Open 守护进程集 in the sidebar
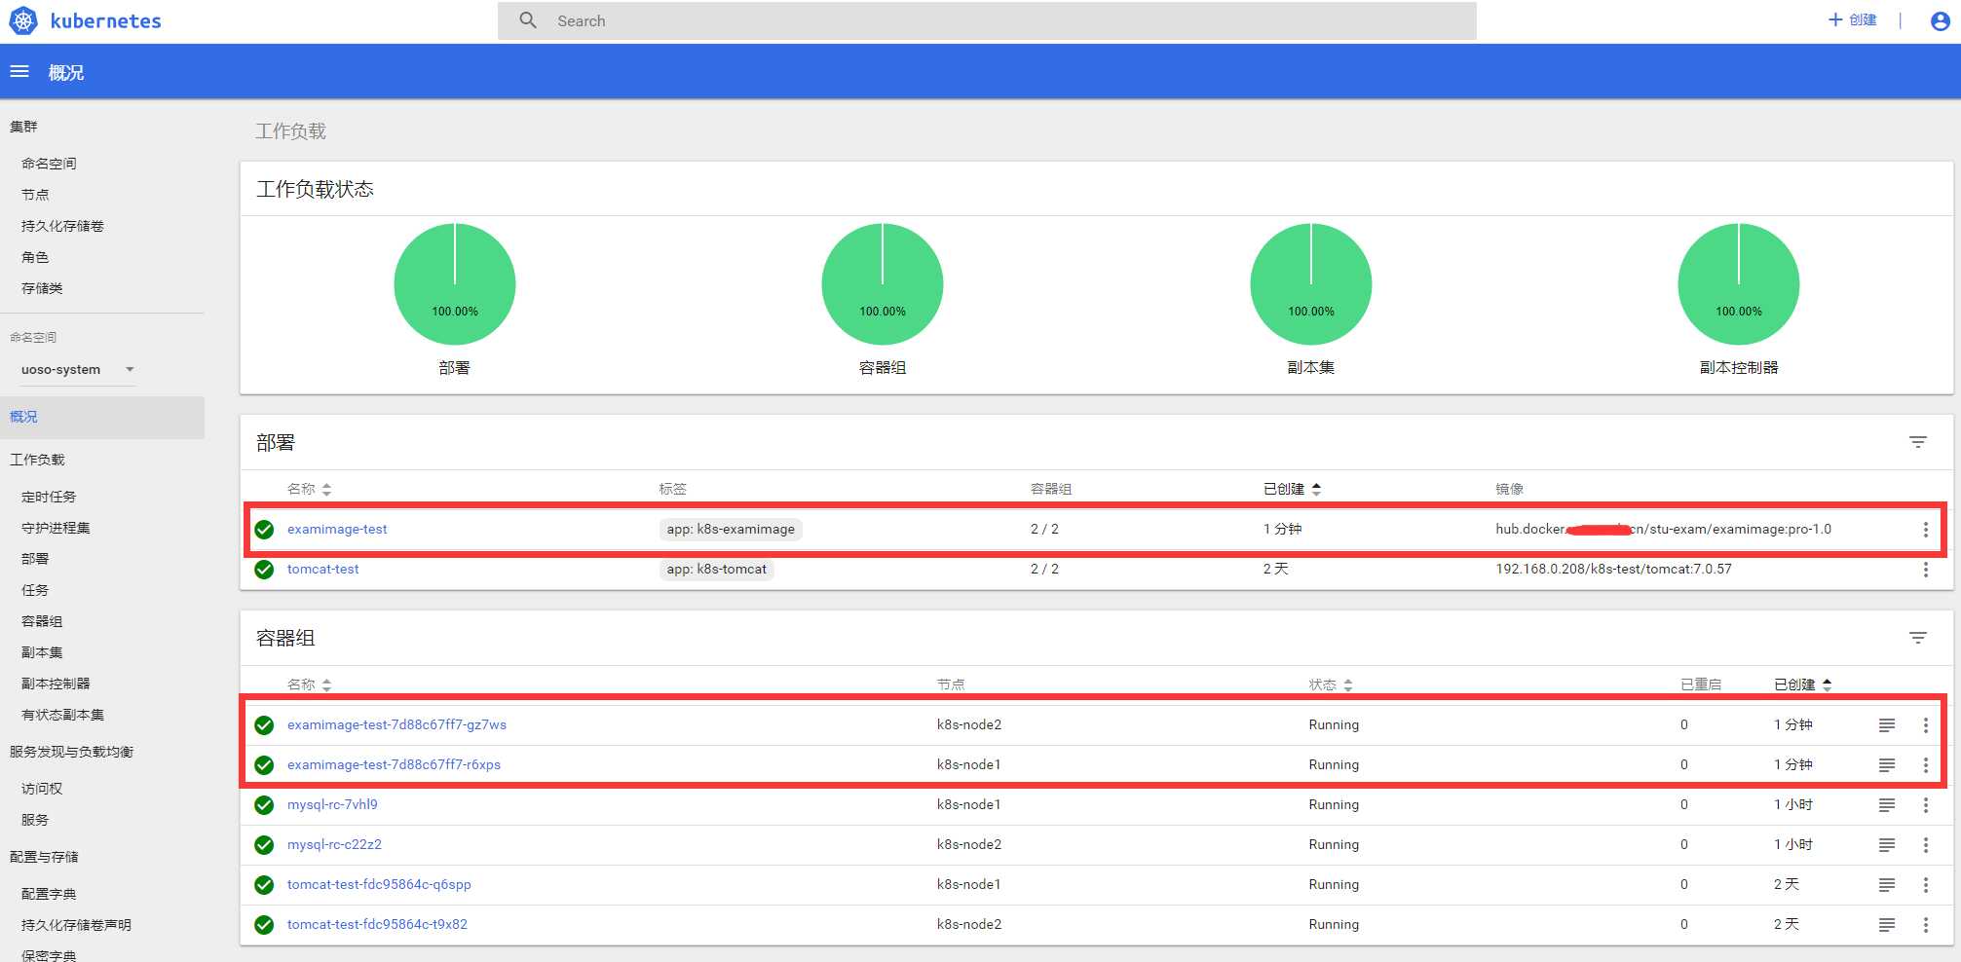 click(56, 528)
